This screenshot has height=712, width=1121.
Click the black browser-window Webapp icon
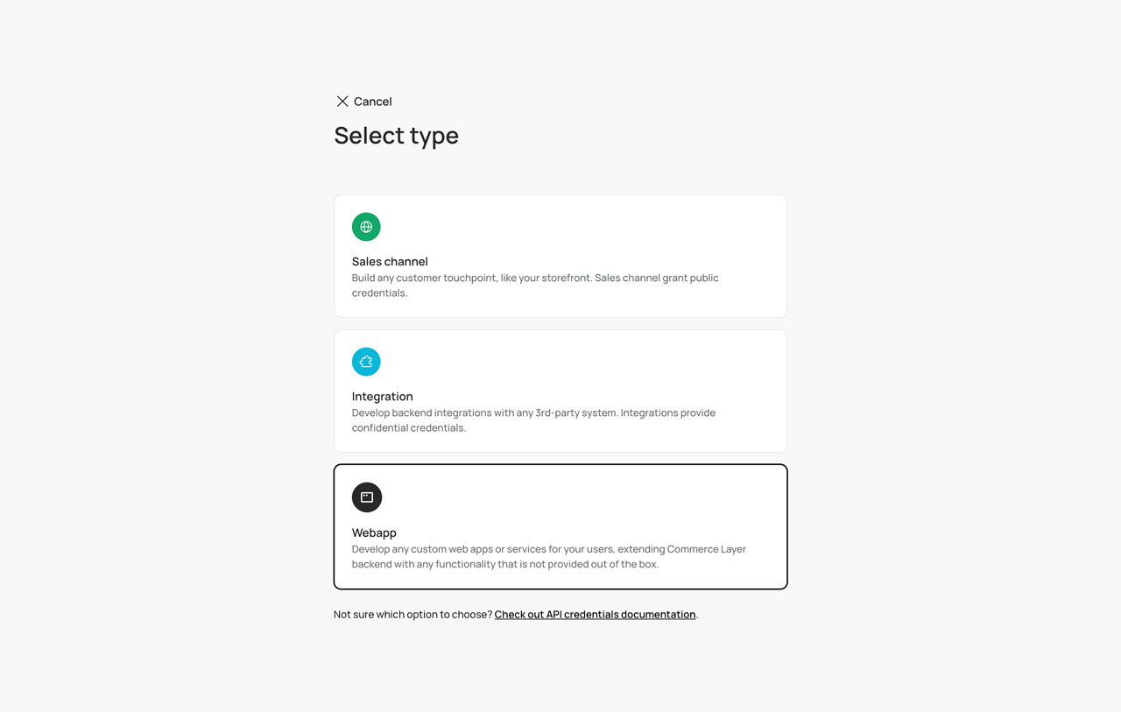367,497
